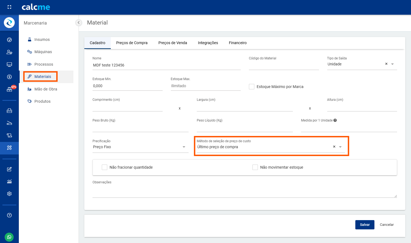Click the Código do Material field
The width and height of the screenshot is (411, 243).
point(284,65)
